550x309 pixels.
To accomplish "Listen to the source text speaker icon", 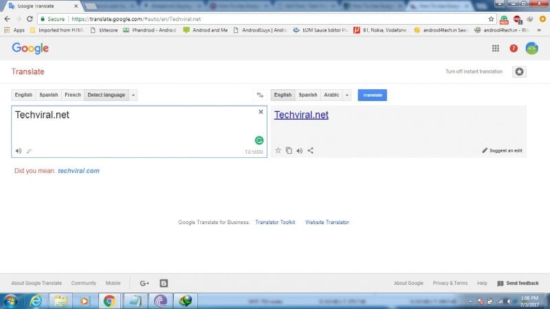I will [x=19, y=151].
